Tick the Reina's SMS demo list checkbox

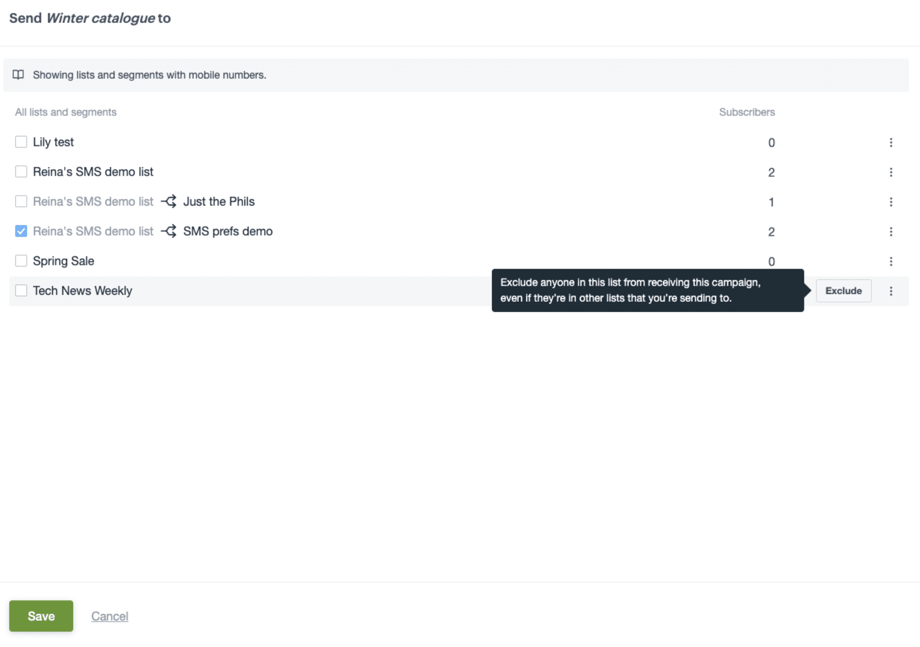(x=21, y=171)
